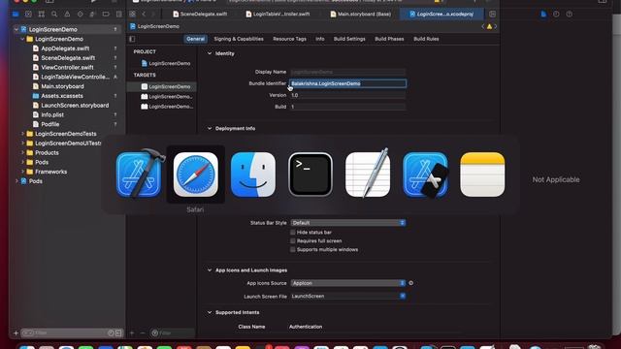621x349 pixels.
Task: Collapse the Supported Intents section
Action: coord(210,312)
